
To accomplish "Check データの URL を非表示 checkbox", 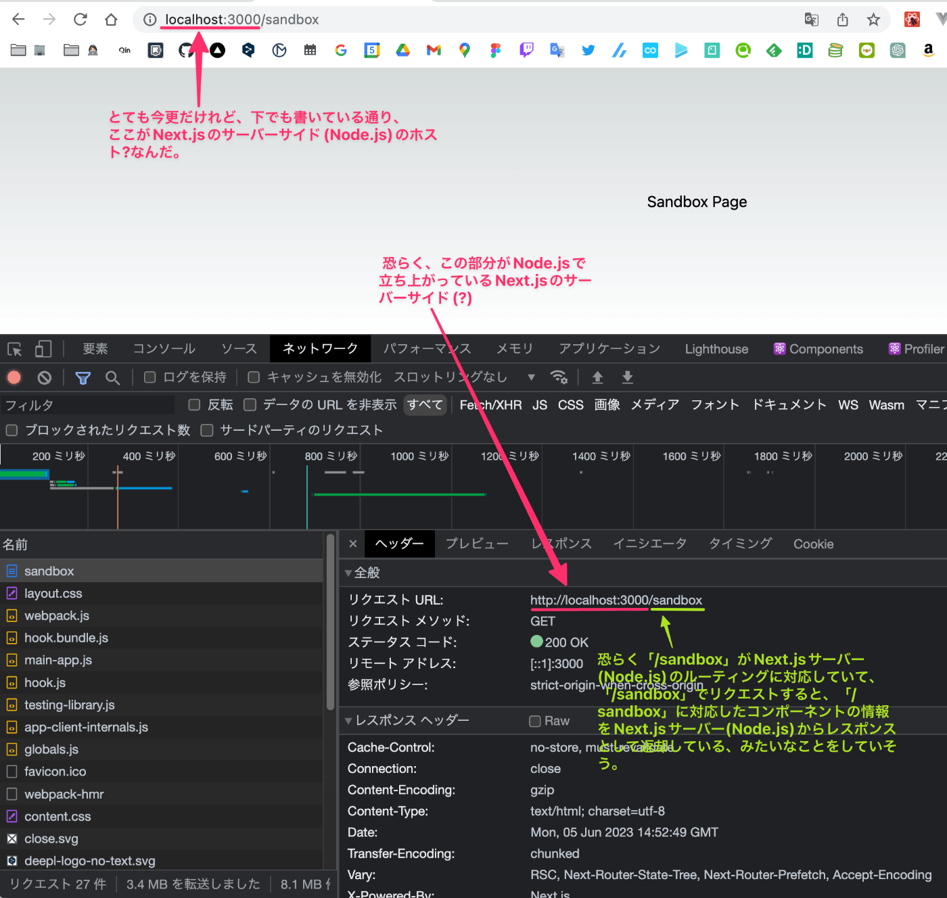I will 250,405.
